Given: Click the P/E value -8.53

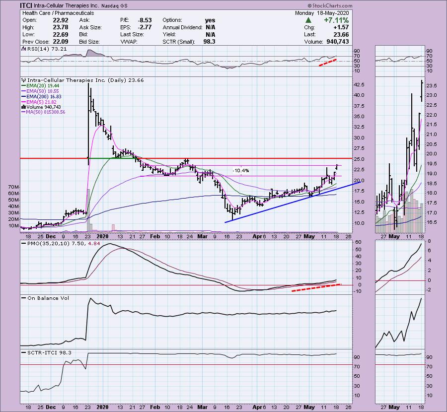Looking at the screenshot, I should [145, 20].
